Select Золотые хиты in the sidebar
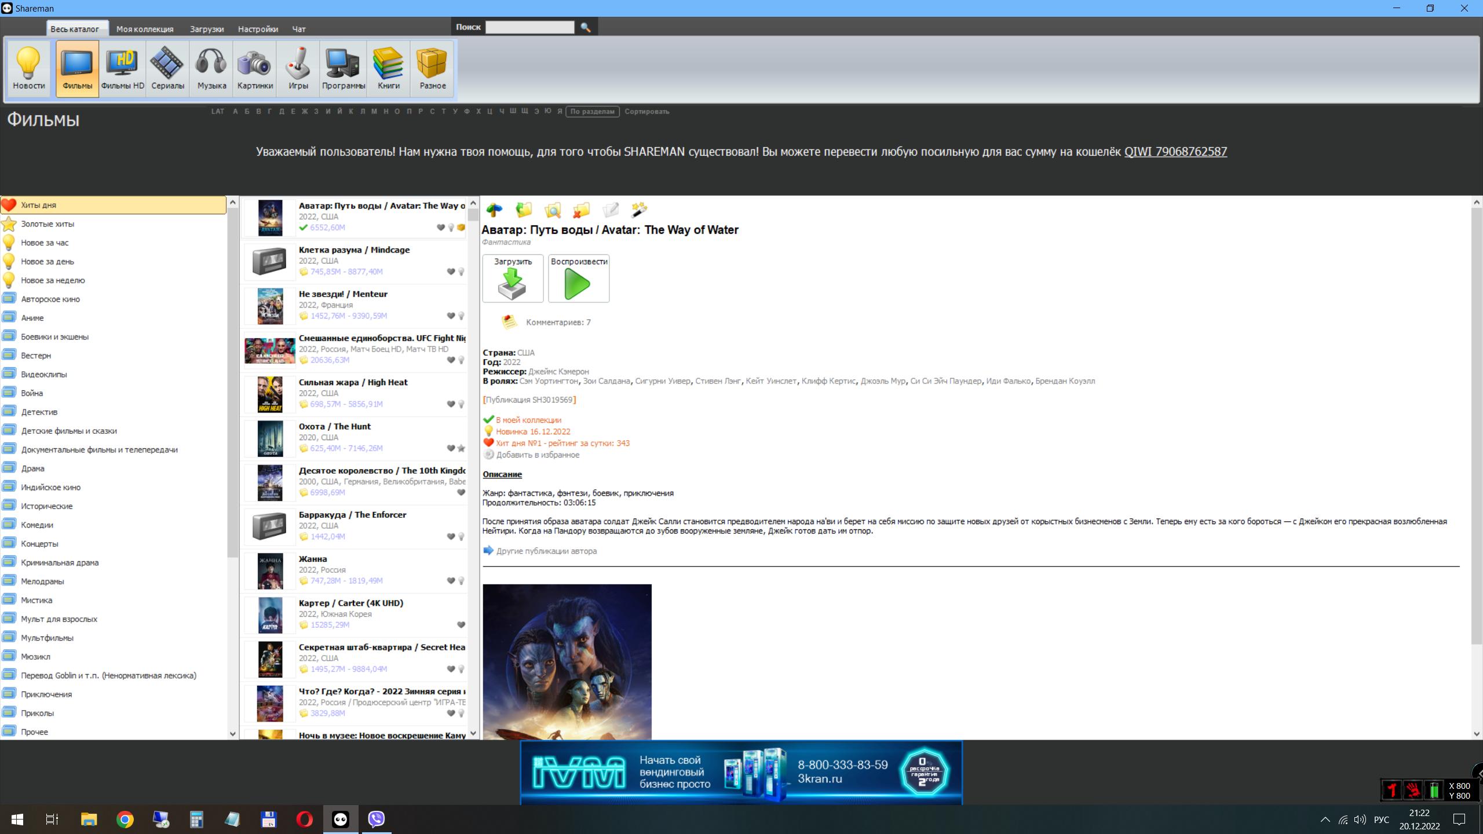 point(114,224)
